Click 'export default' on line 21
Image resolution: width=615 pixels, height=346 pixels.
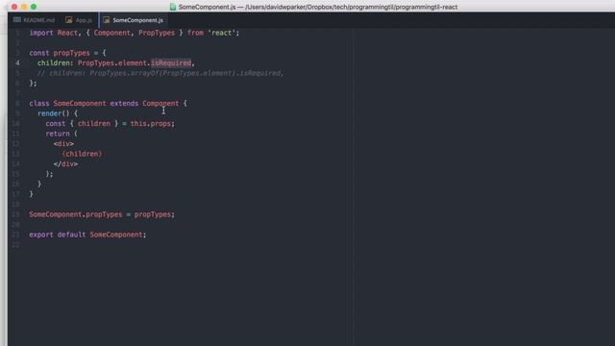(58, 235)
